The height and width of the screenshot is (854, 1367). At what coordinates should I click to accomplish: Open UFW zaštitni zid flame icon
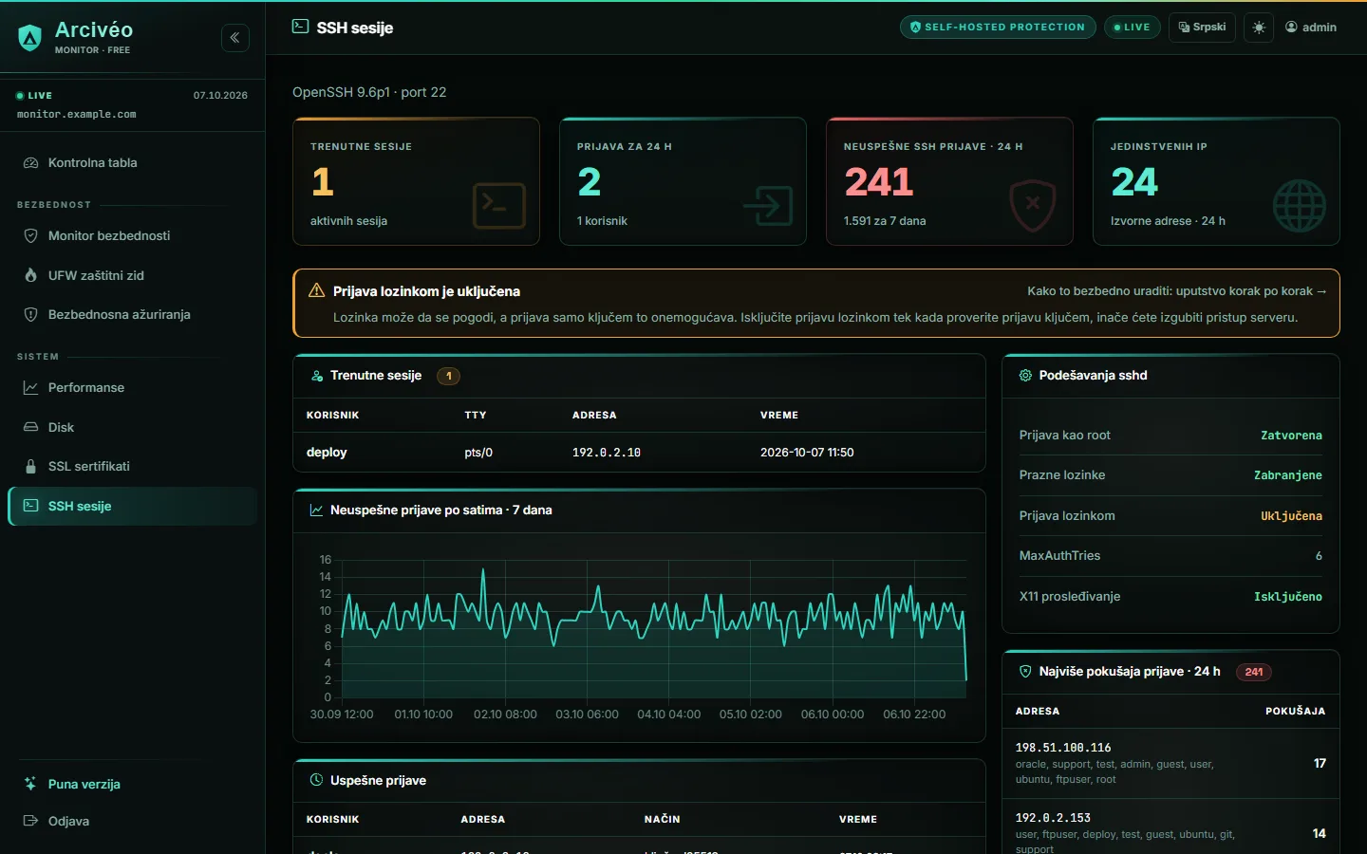30,276
